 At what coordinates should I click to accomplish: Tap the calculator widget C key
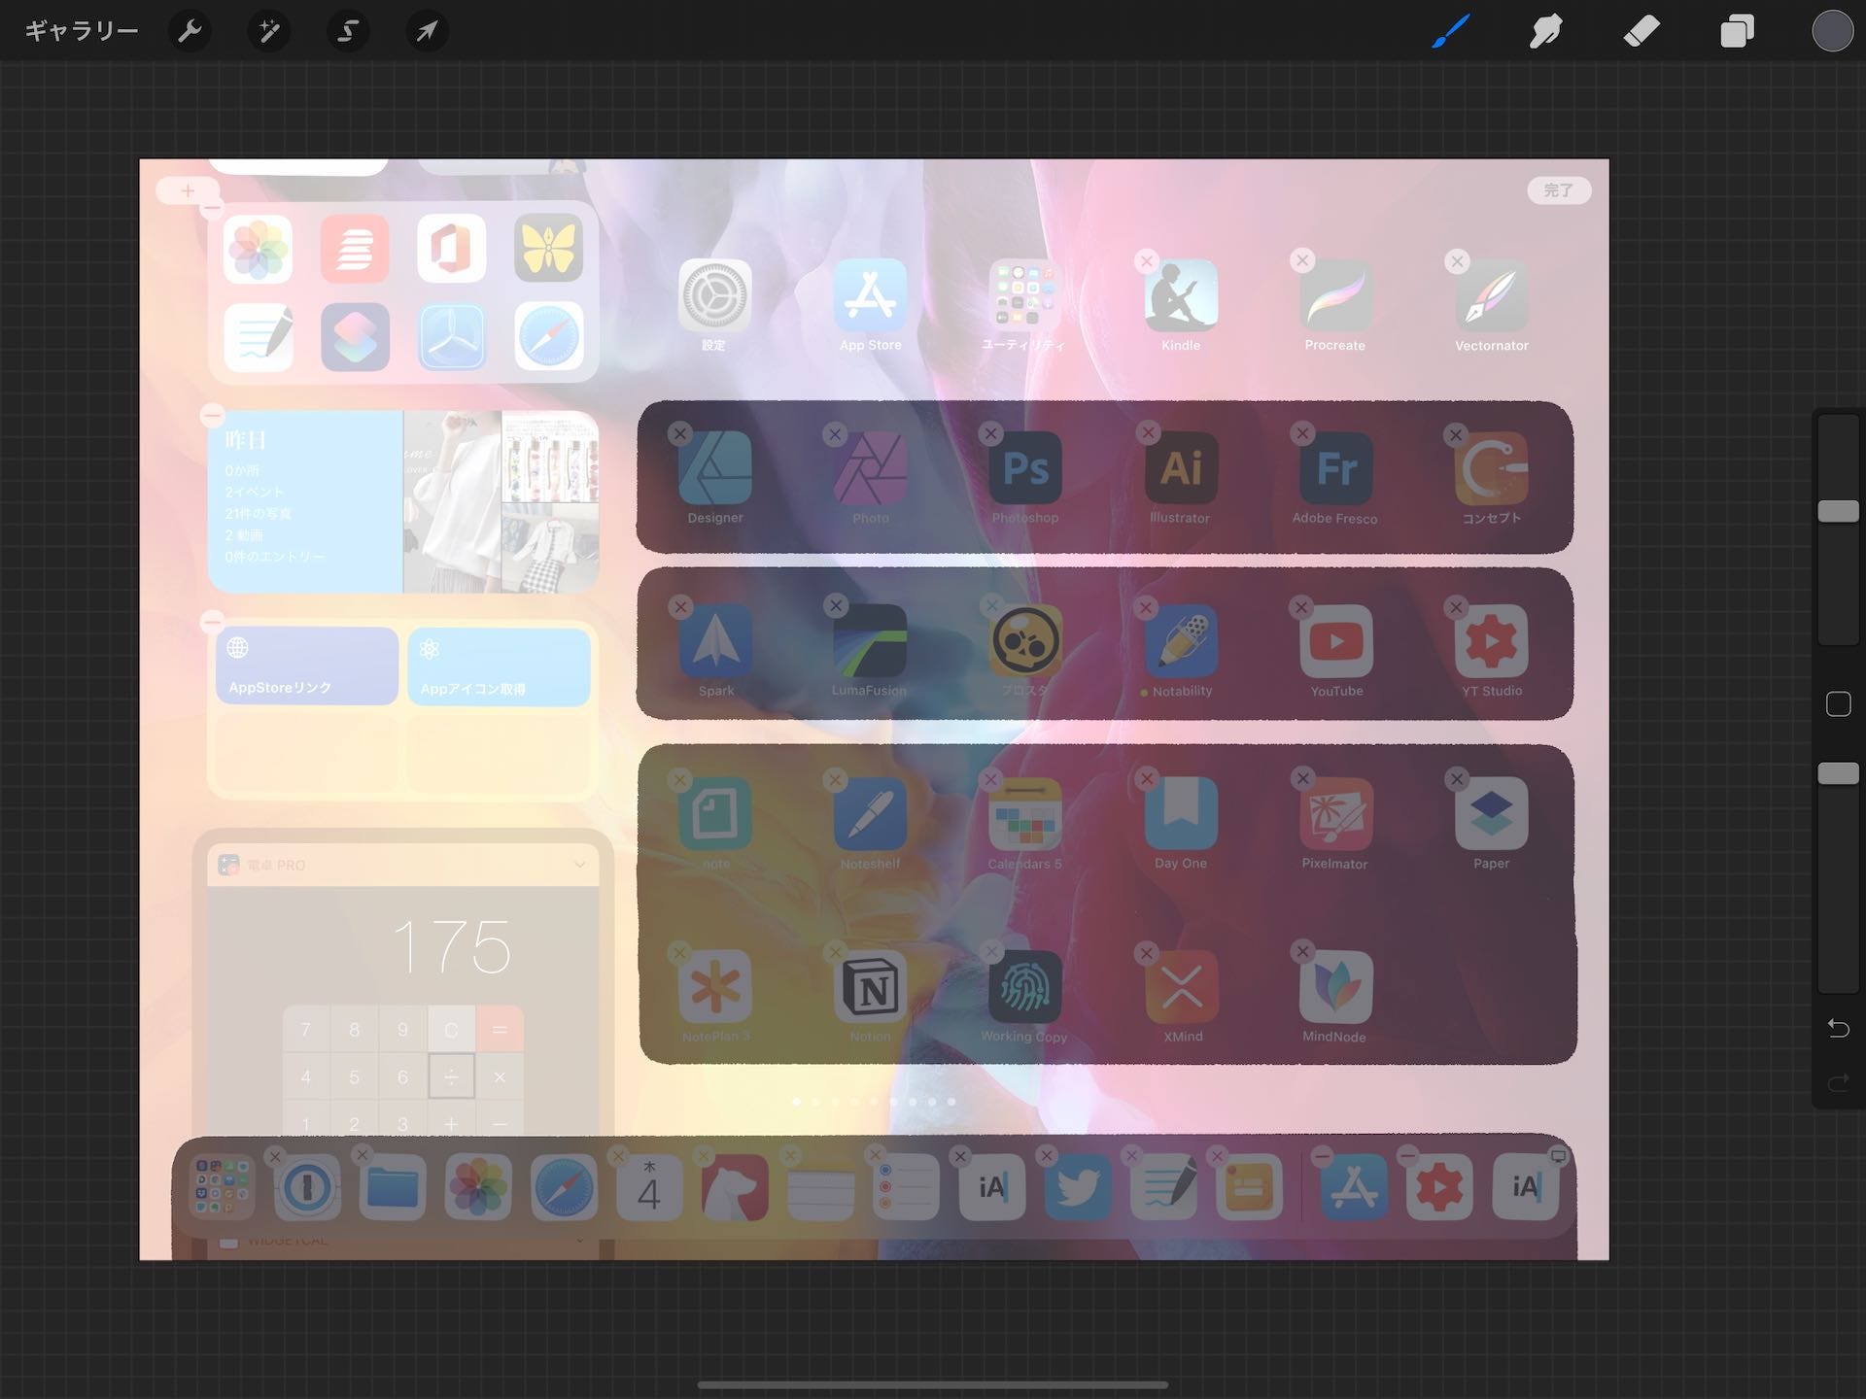pos(451,1029)
